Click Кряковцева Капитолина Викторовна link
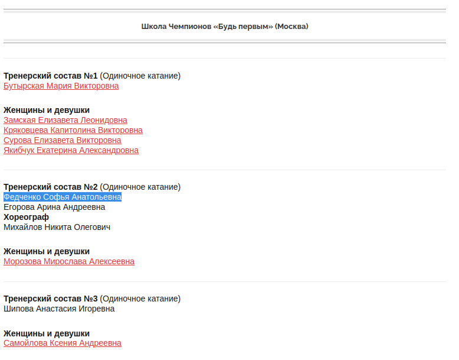 [x=73, y=130]
